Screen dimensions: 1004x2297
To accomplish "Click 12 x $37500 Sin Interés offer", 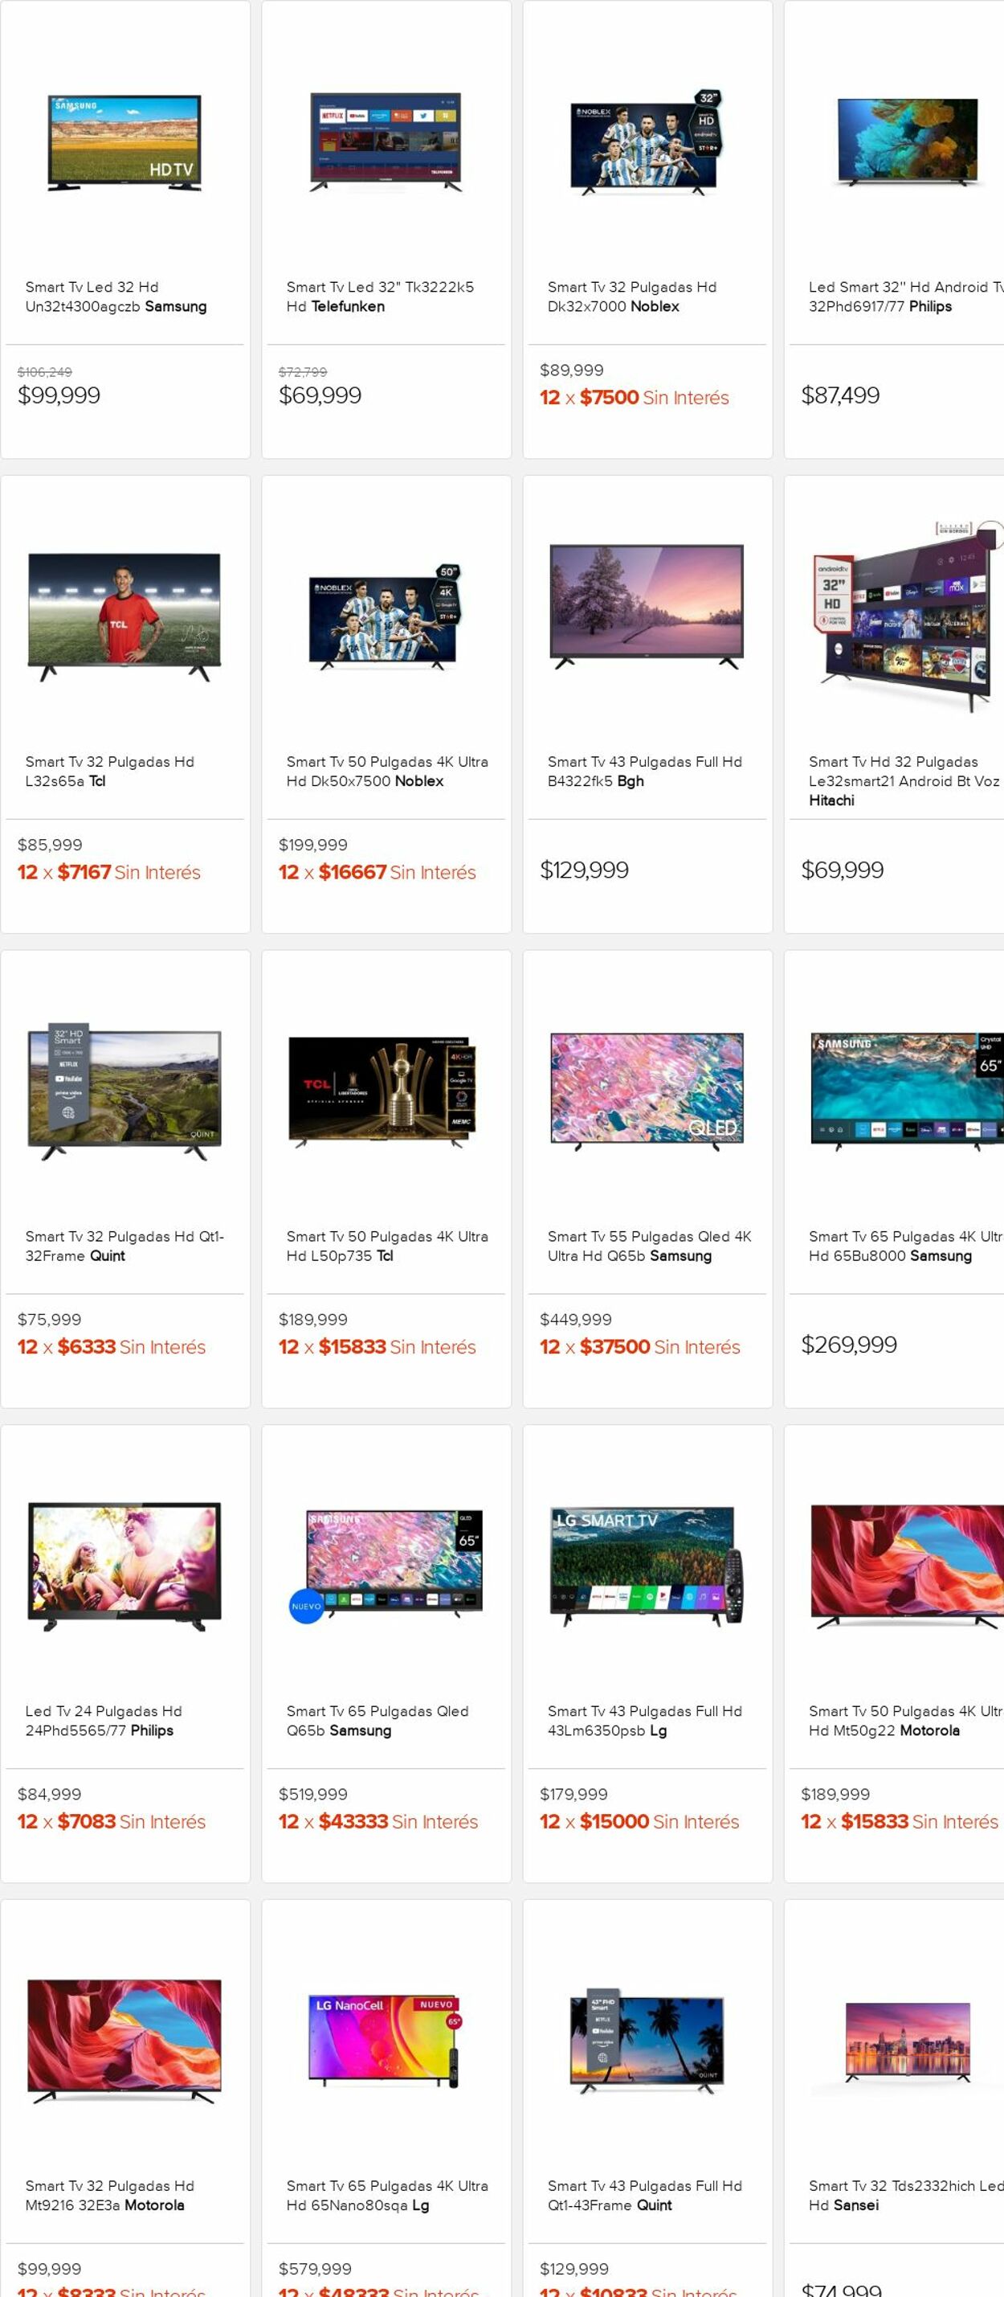I will [x=639, y=1346].
